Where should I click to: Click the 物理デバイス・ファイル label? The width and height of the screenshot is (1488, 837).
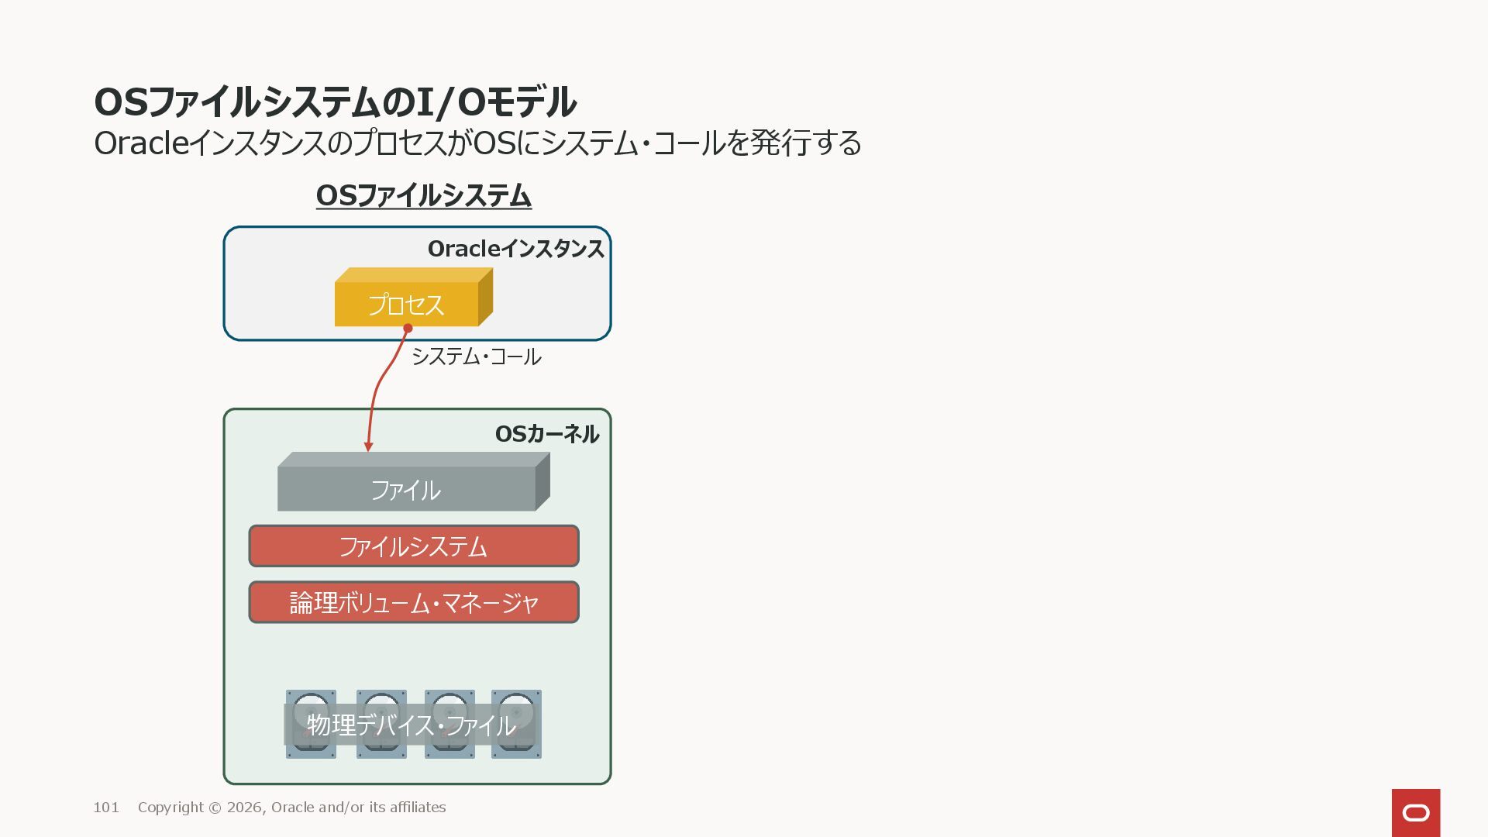click(411, 725)
